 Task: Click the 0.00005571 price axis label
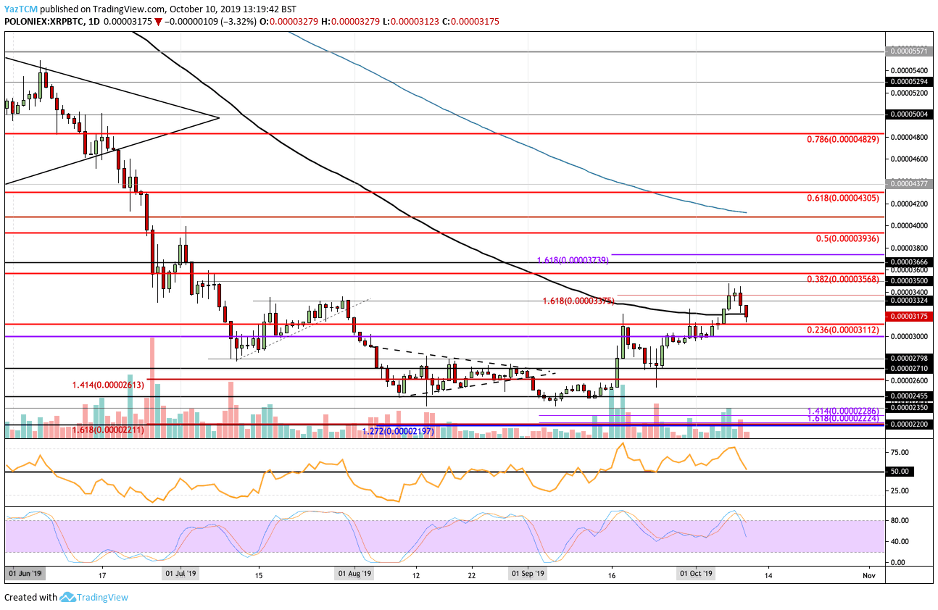[x=910, y=51]
